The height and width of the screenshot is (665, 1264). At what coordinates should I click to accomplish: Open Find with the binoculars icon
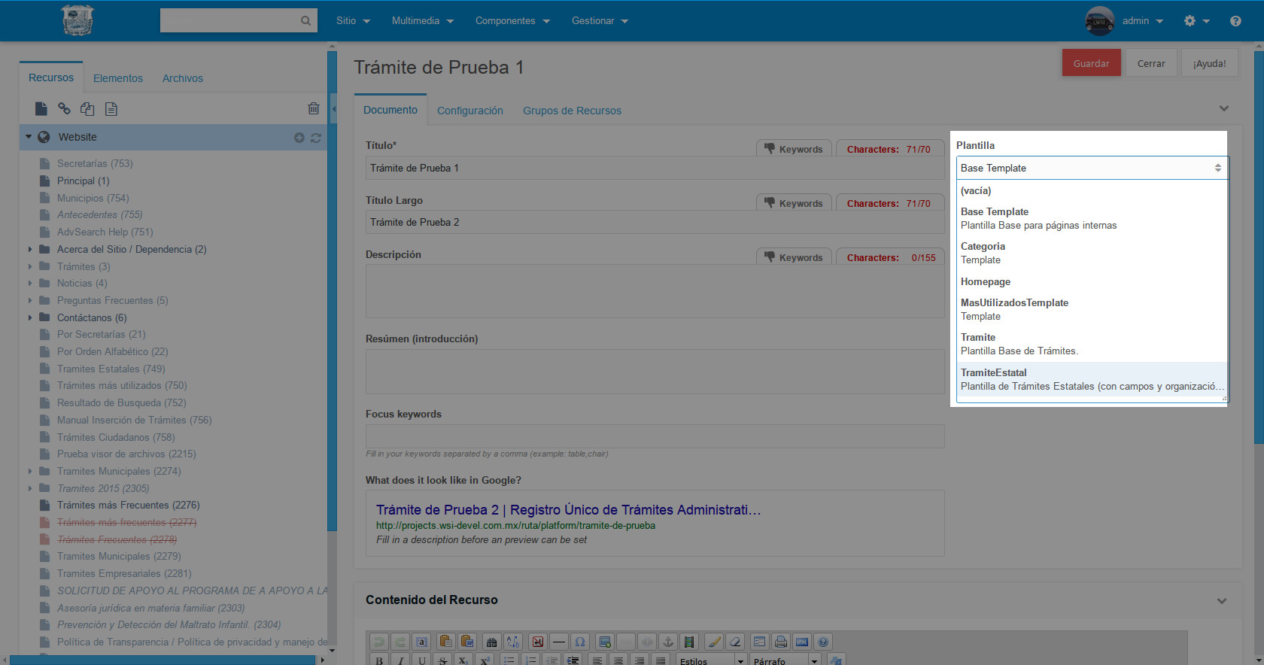click(491, 642)
